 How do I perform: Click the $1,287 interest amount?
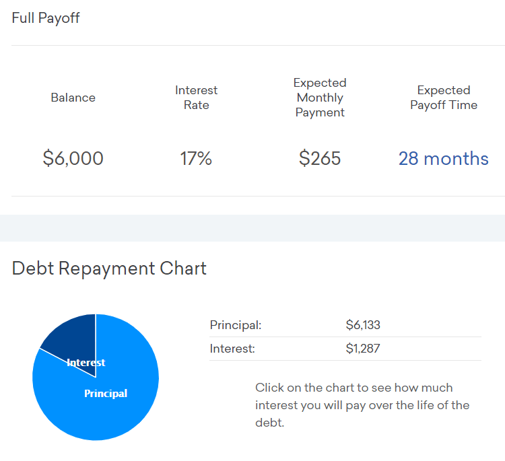click(x=363, y=349)
